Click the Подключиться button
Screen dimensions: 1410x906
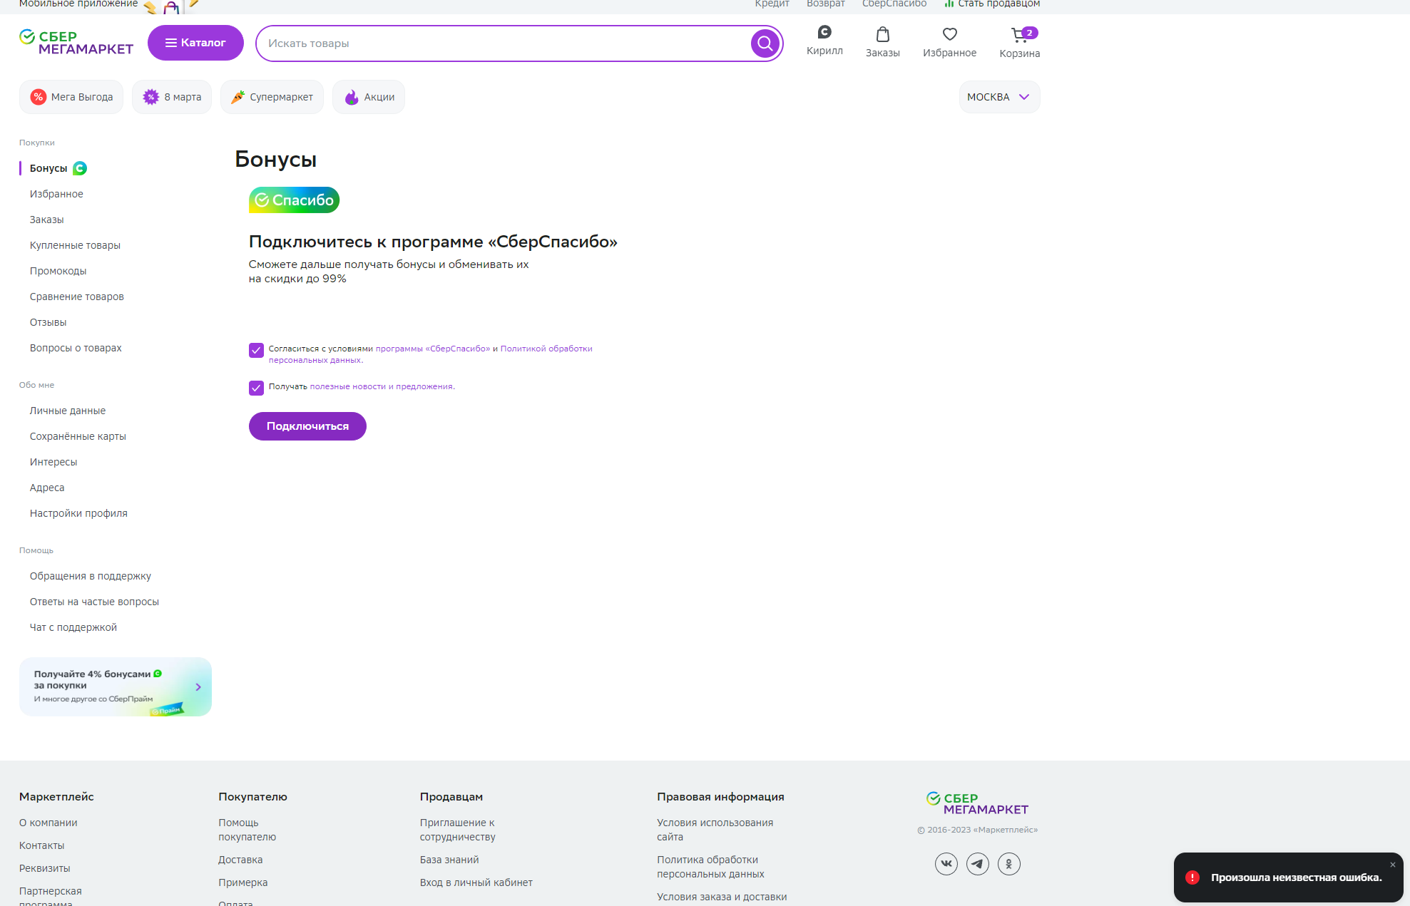(307, 426)
